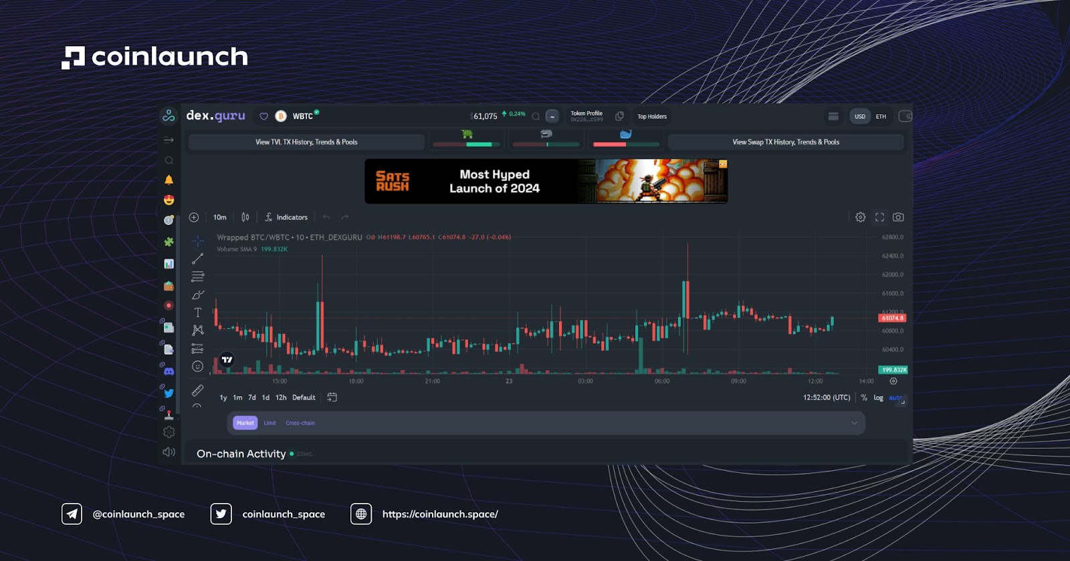This screenshot has width=1070, height=561.
Task: Open the joystick icon in sidebar
Action: click(169, 415)
